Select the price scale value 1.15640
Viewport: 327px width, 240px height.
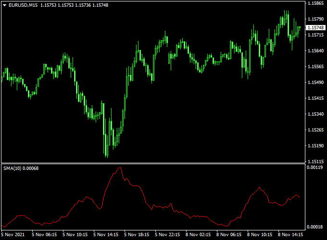316,51
